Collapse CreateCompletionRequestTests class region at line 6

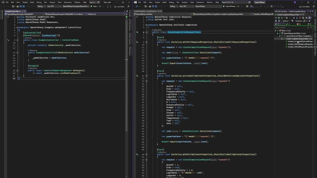click(x=146, y=32)
